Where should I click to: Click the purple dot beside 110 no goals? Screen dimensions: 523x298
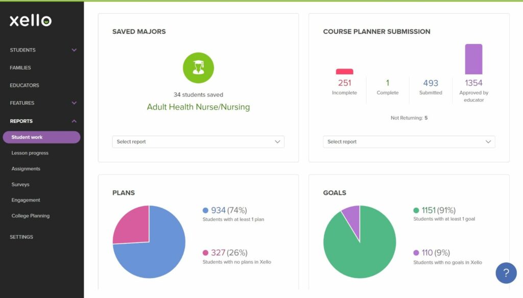[416, 253]
